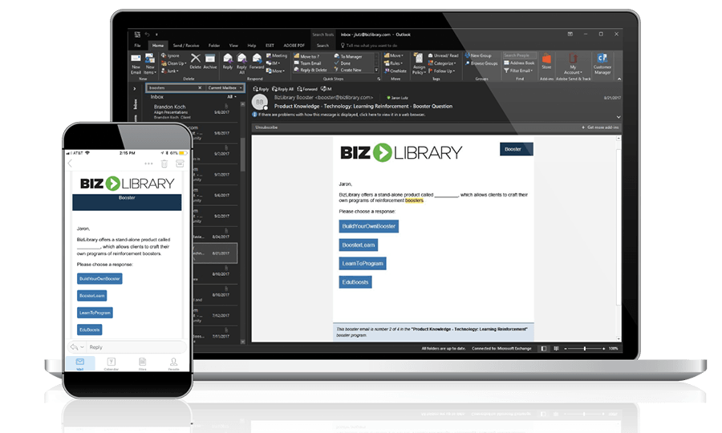Choose Create New quick step
Image resolution: width=722 pixels, height=433 pixels.
348,70
